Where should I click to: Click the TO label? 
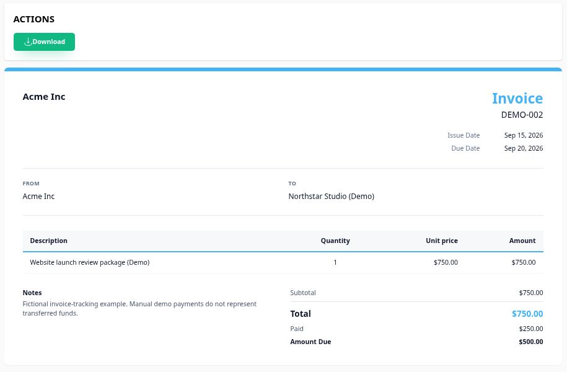[x=292, y=184]
